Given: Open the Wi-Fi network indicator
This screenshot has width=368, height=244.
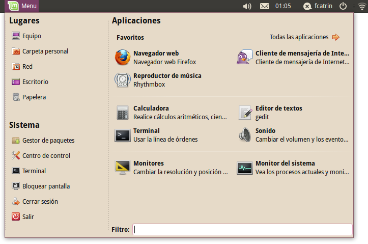Looking at the screenshot, I should pos(362,6).
